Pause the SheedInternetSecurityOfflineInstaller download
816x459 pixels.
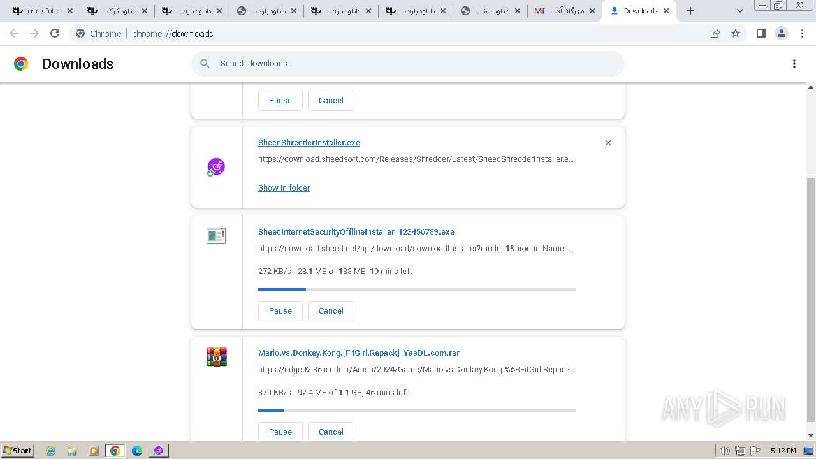coord(280,311)
